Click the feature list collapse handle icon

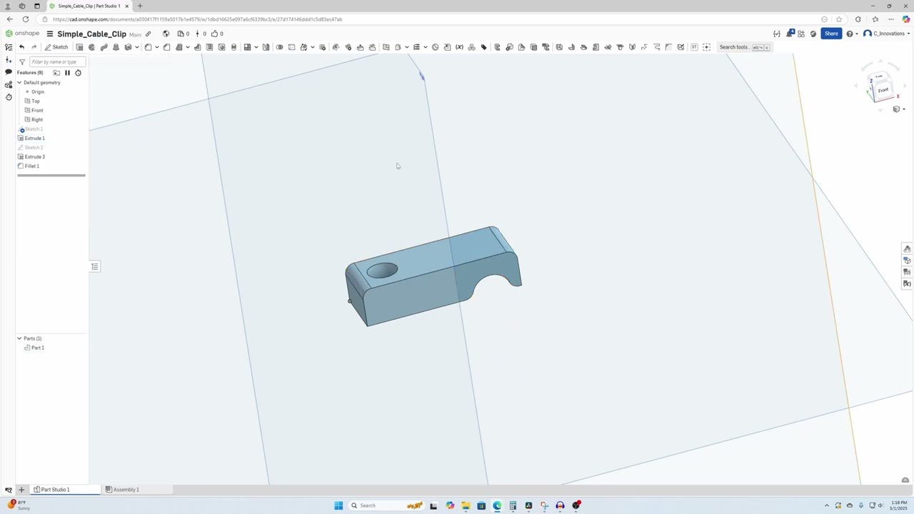point(94,266)
